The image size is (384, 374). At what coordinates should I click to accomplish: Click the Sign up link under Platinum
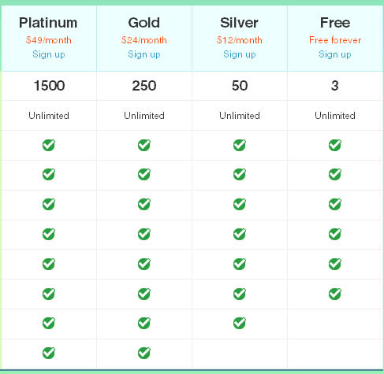click(49, 54)
